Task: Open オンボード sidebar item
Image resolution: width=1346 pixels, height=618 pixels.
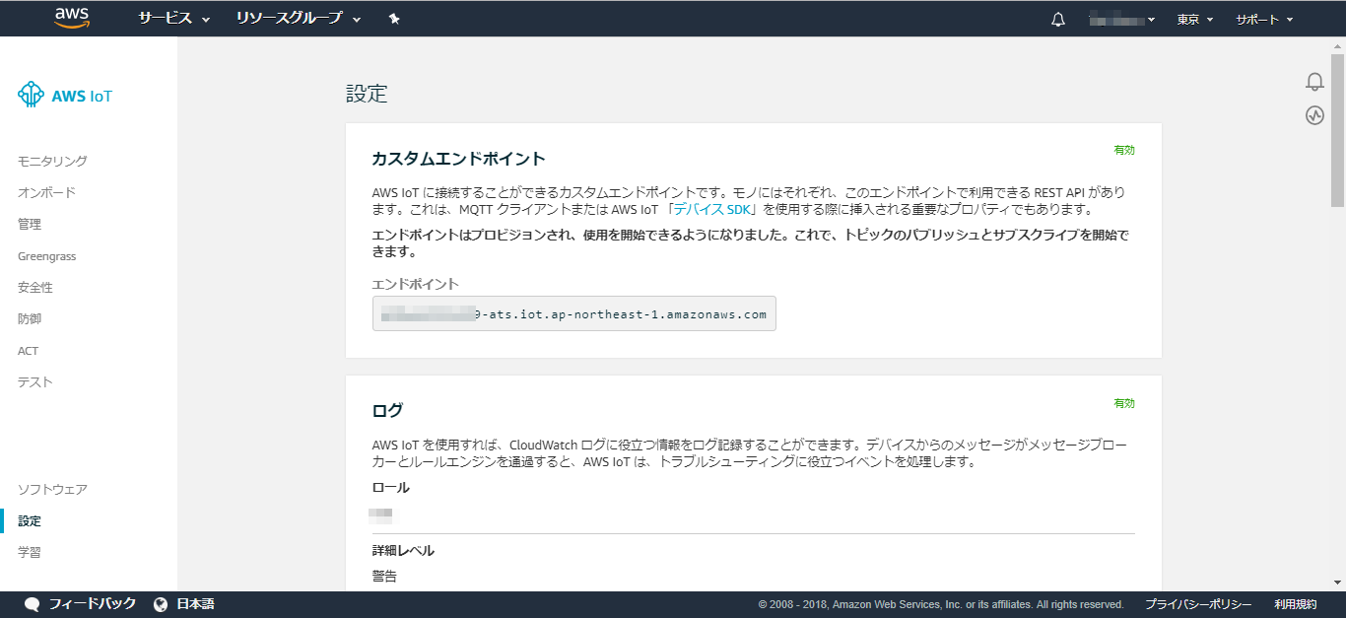Action: tap(46, 192)
